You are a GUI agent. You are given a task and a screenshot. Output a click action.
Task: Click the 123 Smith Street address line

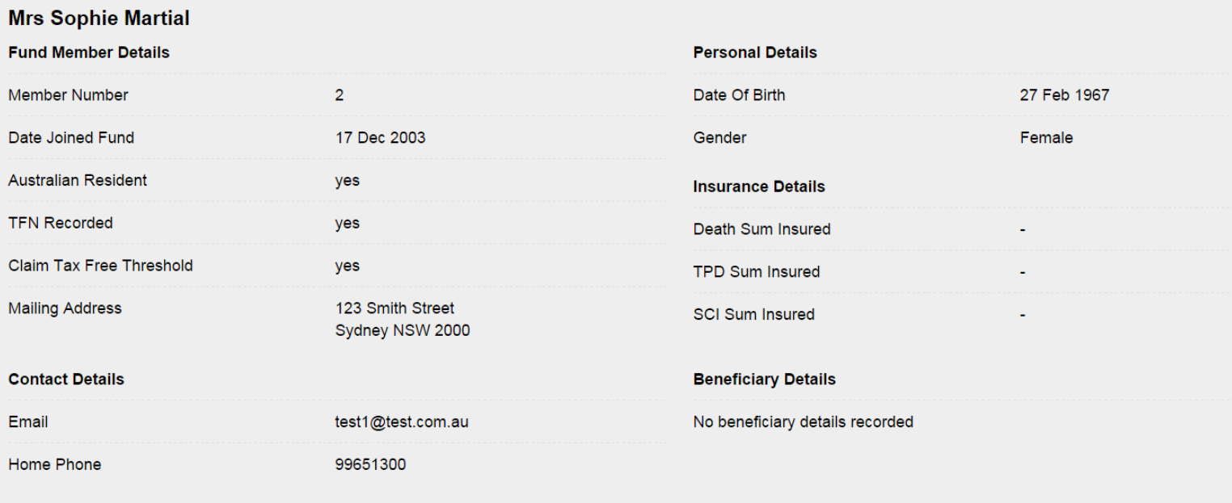[394, 308]
